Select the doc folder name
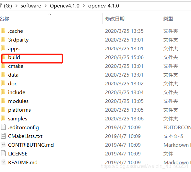The height and width of the screenshot is (172, 191). [x=13, y=84]
